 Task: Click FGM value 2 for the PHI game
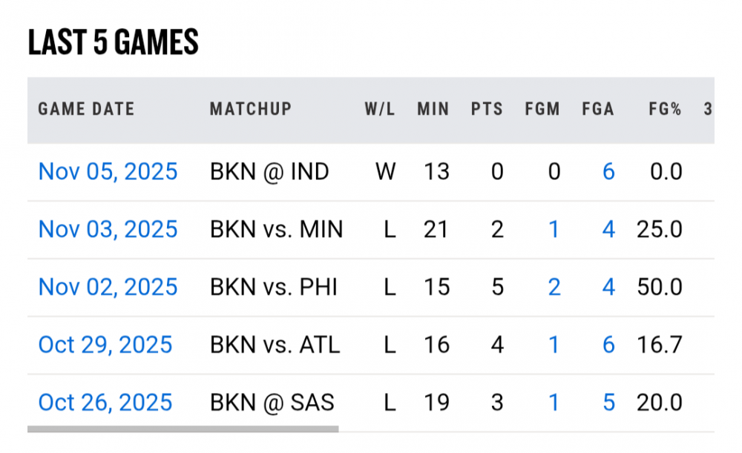554,287
